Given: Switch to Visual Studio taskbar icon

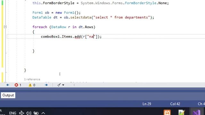Looking at the screenshot, I should coord(196,112).
